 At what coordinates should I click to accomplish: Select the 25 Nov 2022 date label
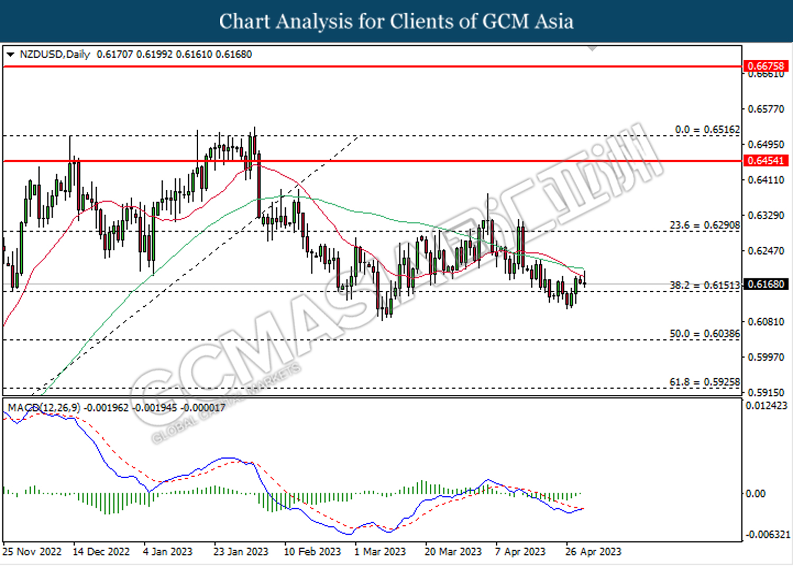[x=32, y=552]
